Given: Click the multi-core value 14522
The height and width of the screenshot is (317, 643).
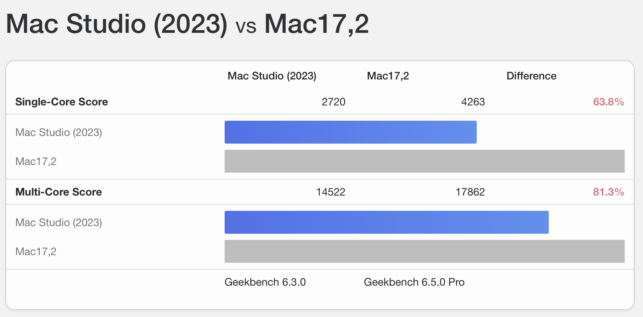Looking at the screenshot, I should [x=331, y=192].
